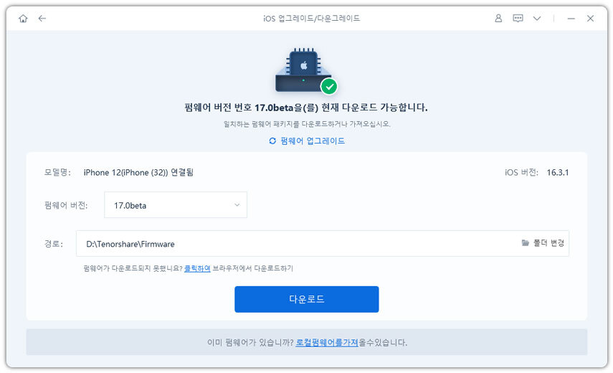Click the iOS version value 16.3.1
Screen dimensions: 613x373
(558, 172)
